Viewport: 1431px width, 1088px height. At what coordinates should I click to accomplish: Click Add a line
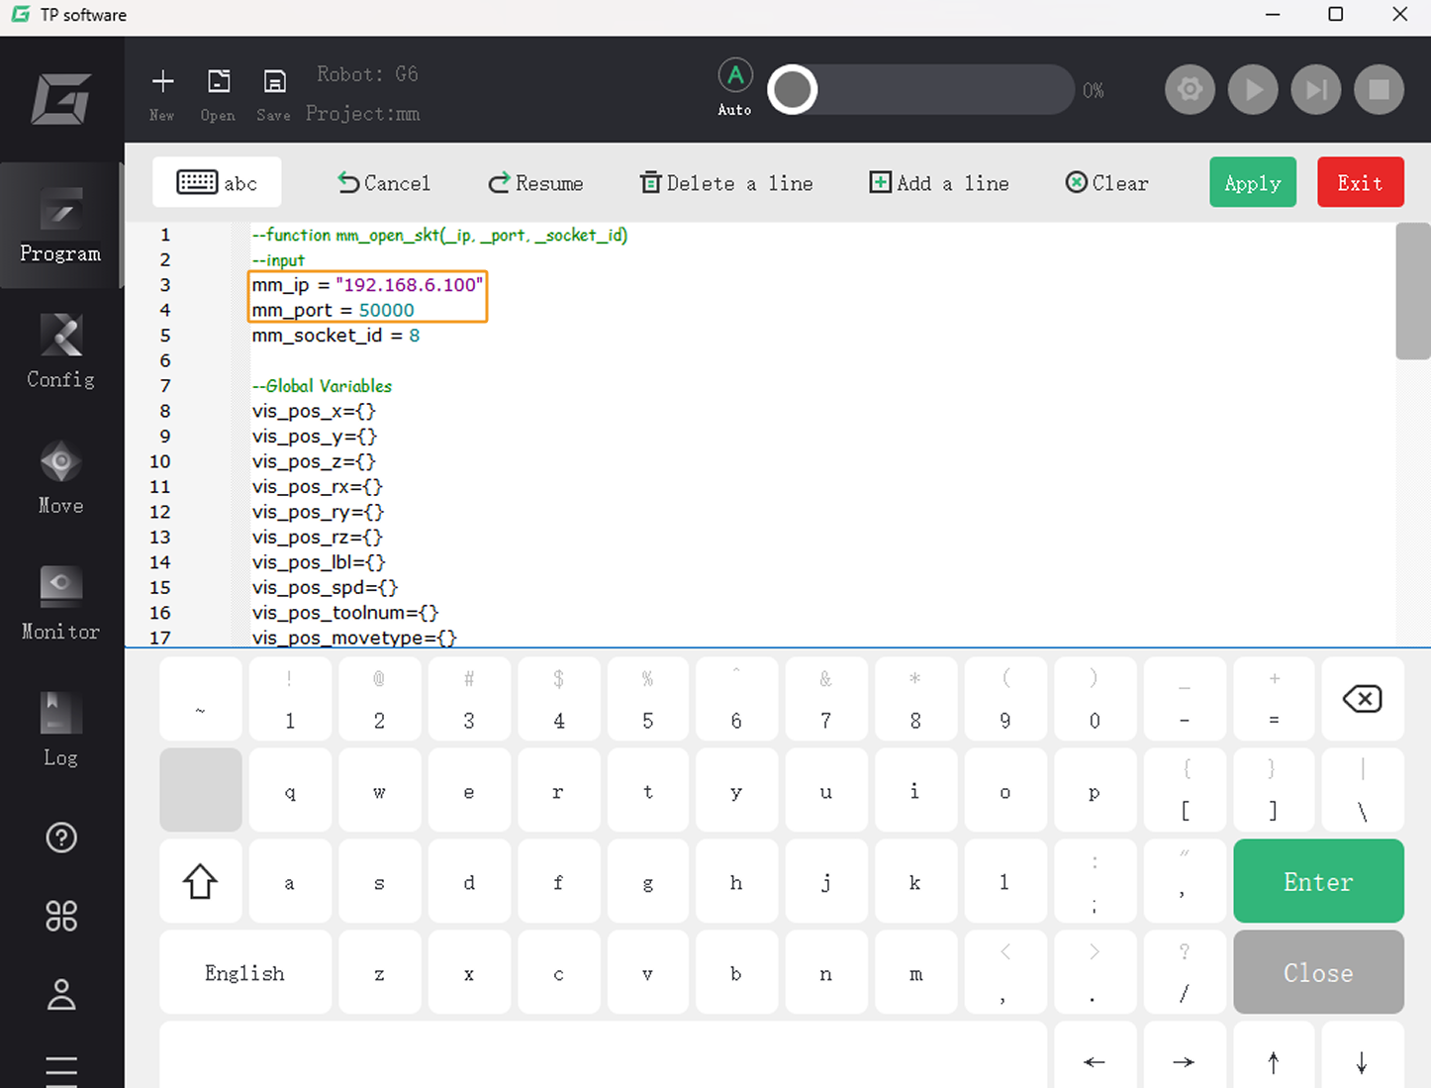[x=939, y=183]
